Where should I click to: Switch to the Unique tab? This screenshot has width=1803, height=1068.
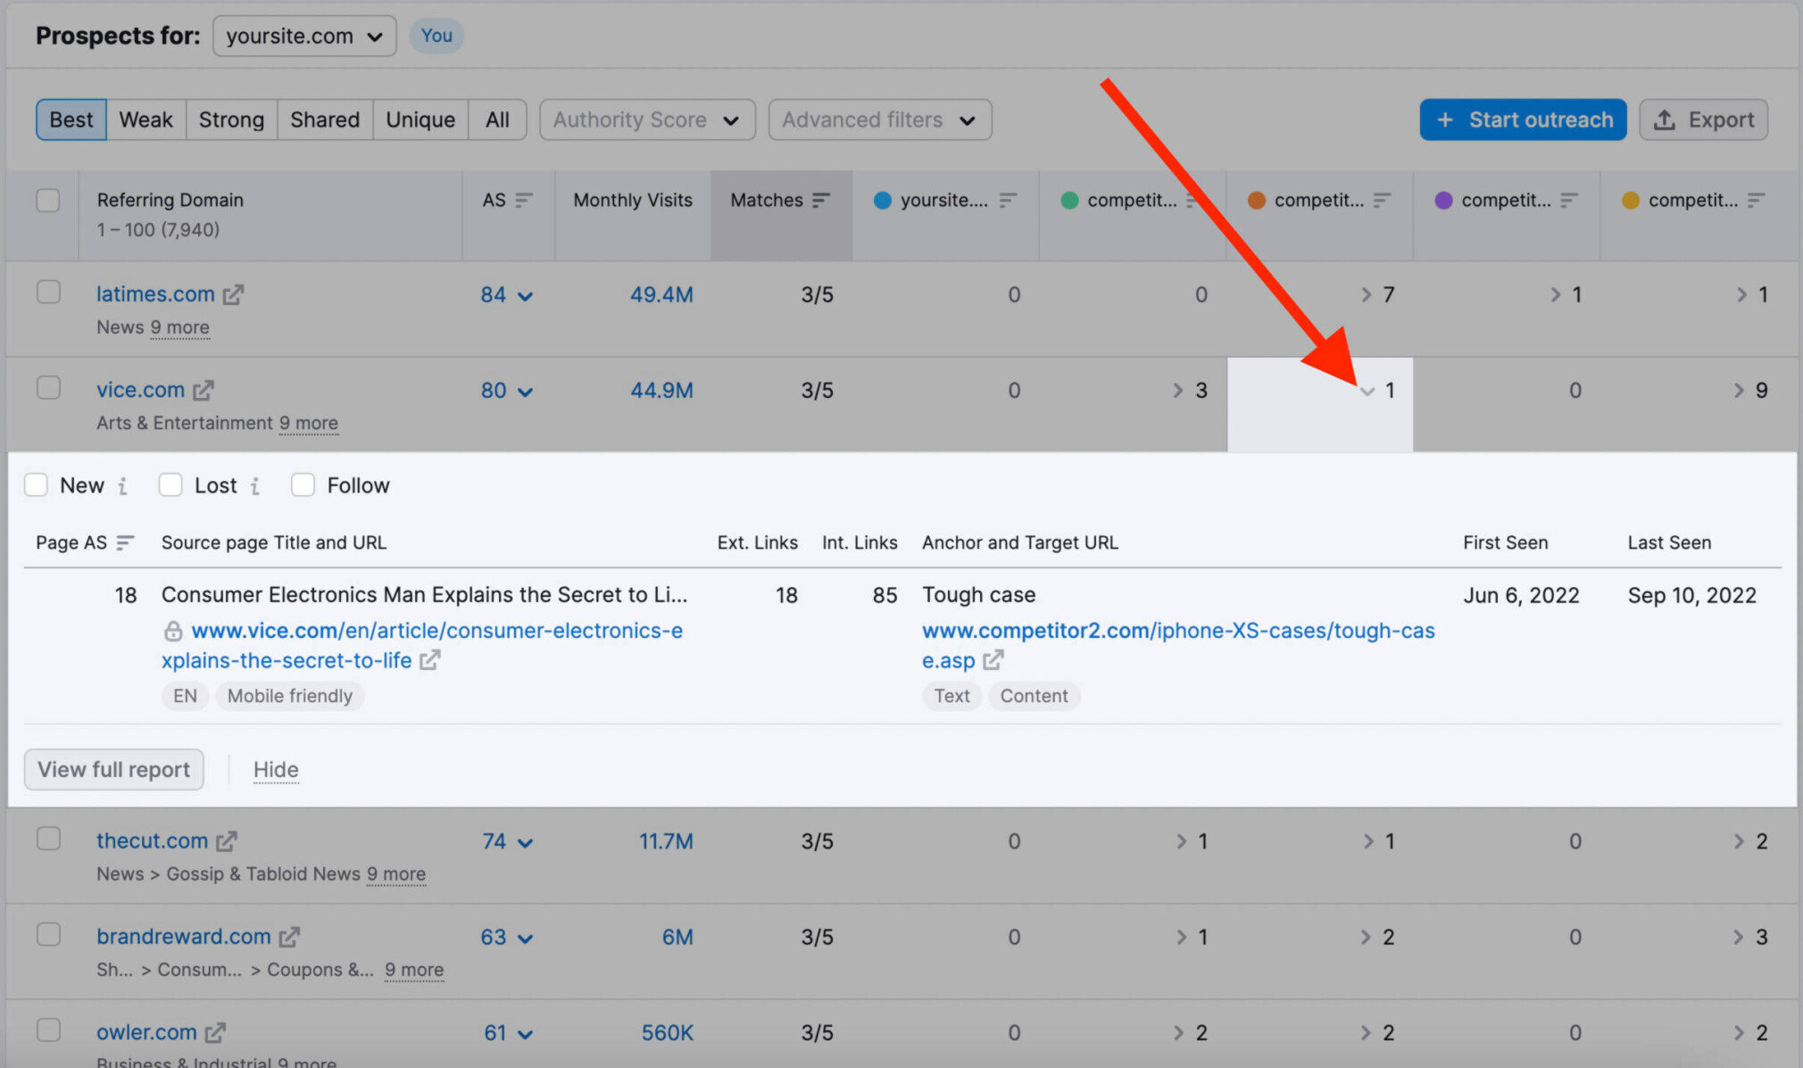pyautogui.click(x=420, y=120)
